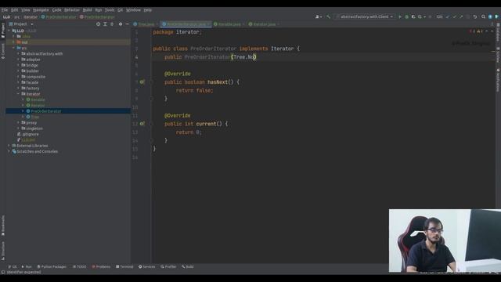501x282 pixels.
Task: Open the Git tool window button
Action: point(13,266)
